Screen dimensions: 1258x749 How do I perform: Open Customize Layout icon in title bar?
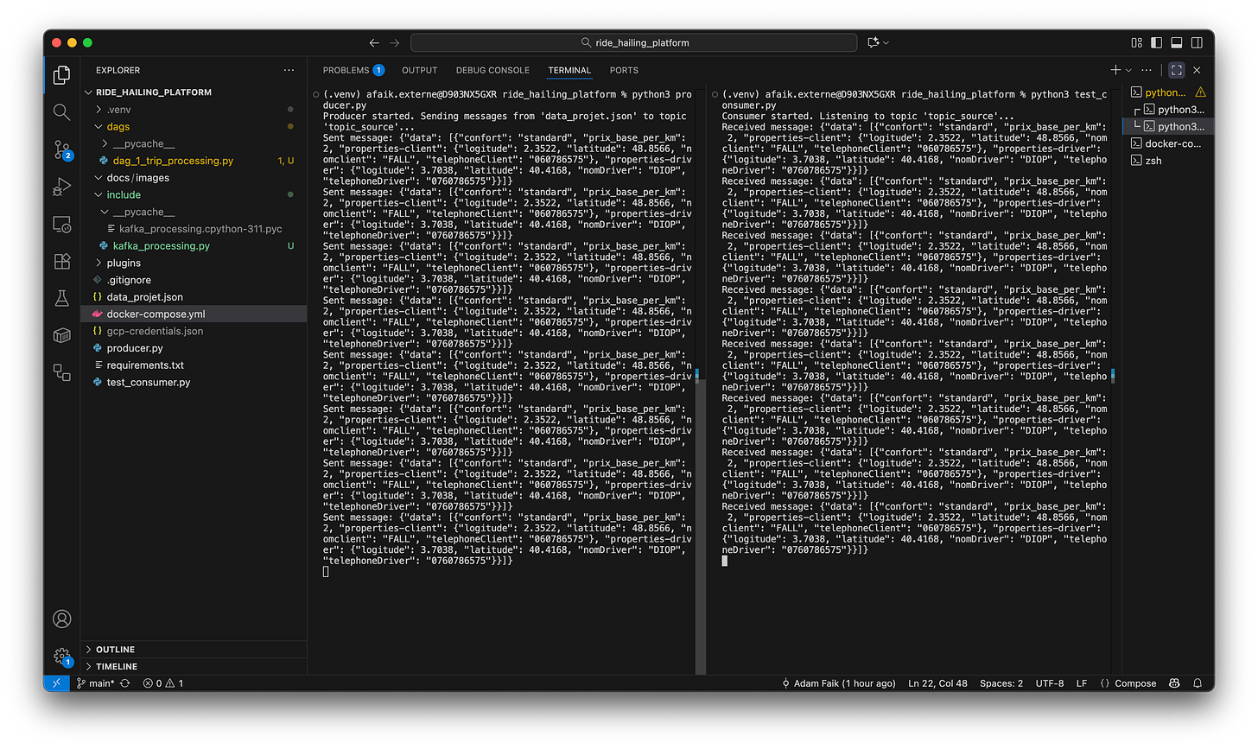pyautogui.click(x=1136, y=42)
